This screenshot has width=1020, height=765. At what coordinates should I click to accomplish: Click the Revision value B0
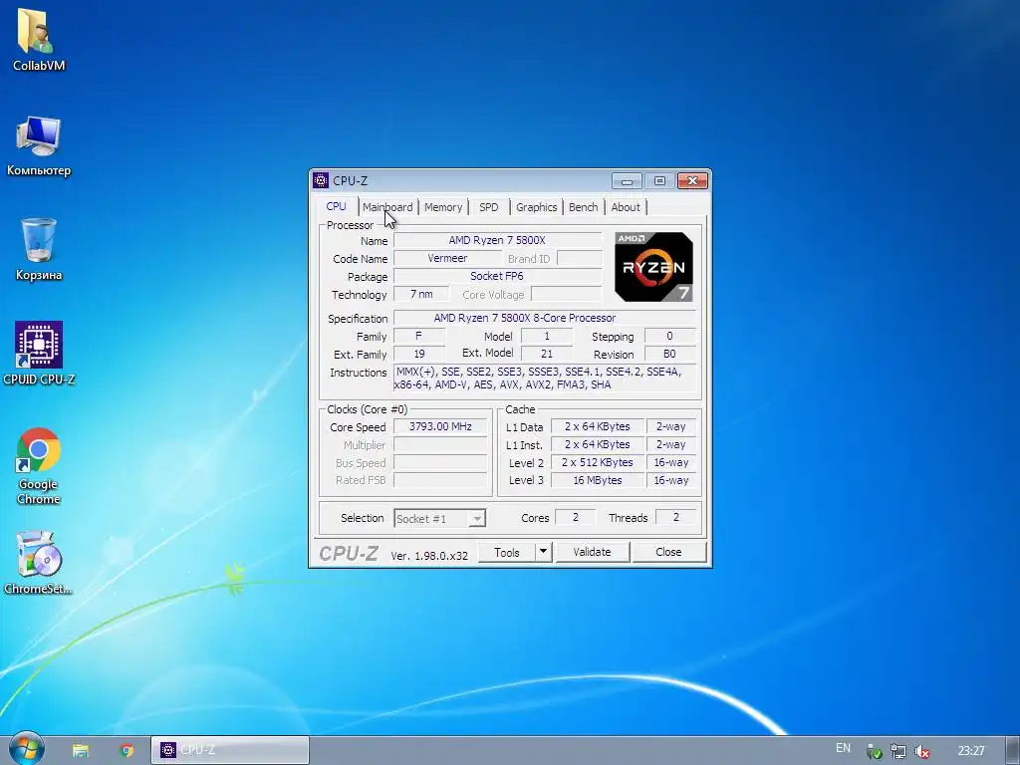pyautogui.click(x=669, y=354)
